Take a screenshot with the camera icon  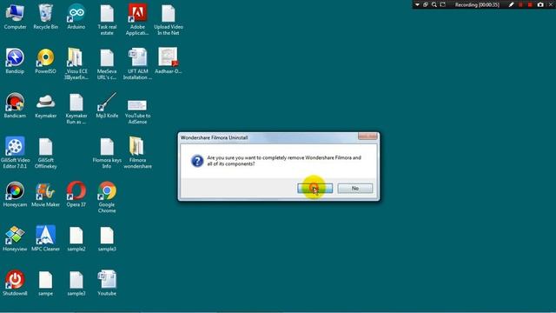(x=540, y=4)
